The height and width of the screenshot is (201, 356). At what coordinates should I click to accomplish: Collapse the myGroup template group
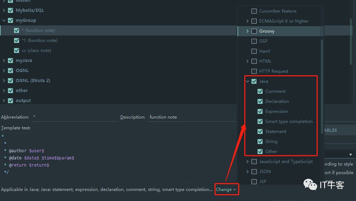(4, 20)
